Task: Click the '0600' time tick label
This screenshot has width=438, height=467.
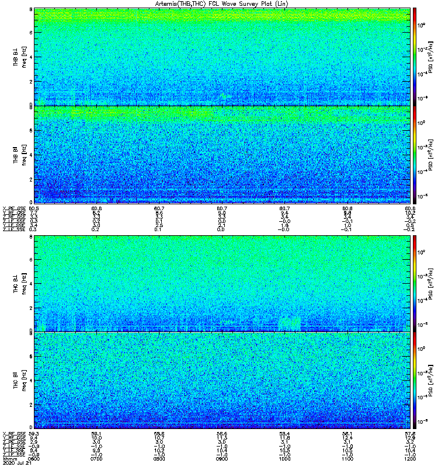Action: (34, 459)
